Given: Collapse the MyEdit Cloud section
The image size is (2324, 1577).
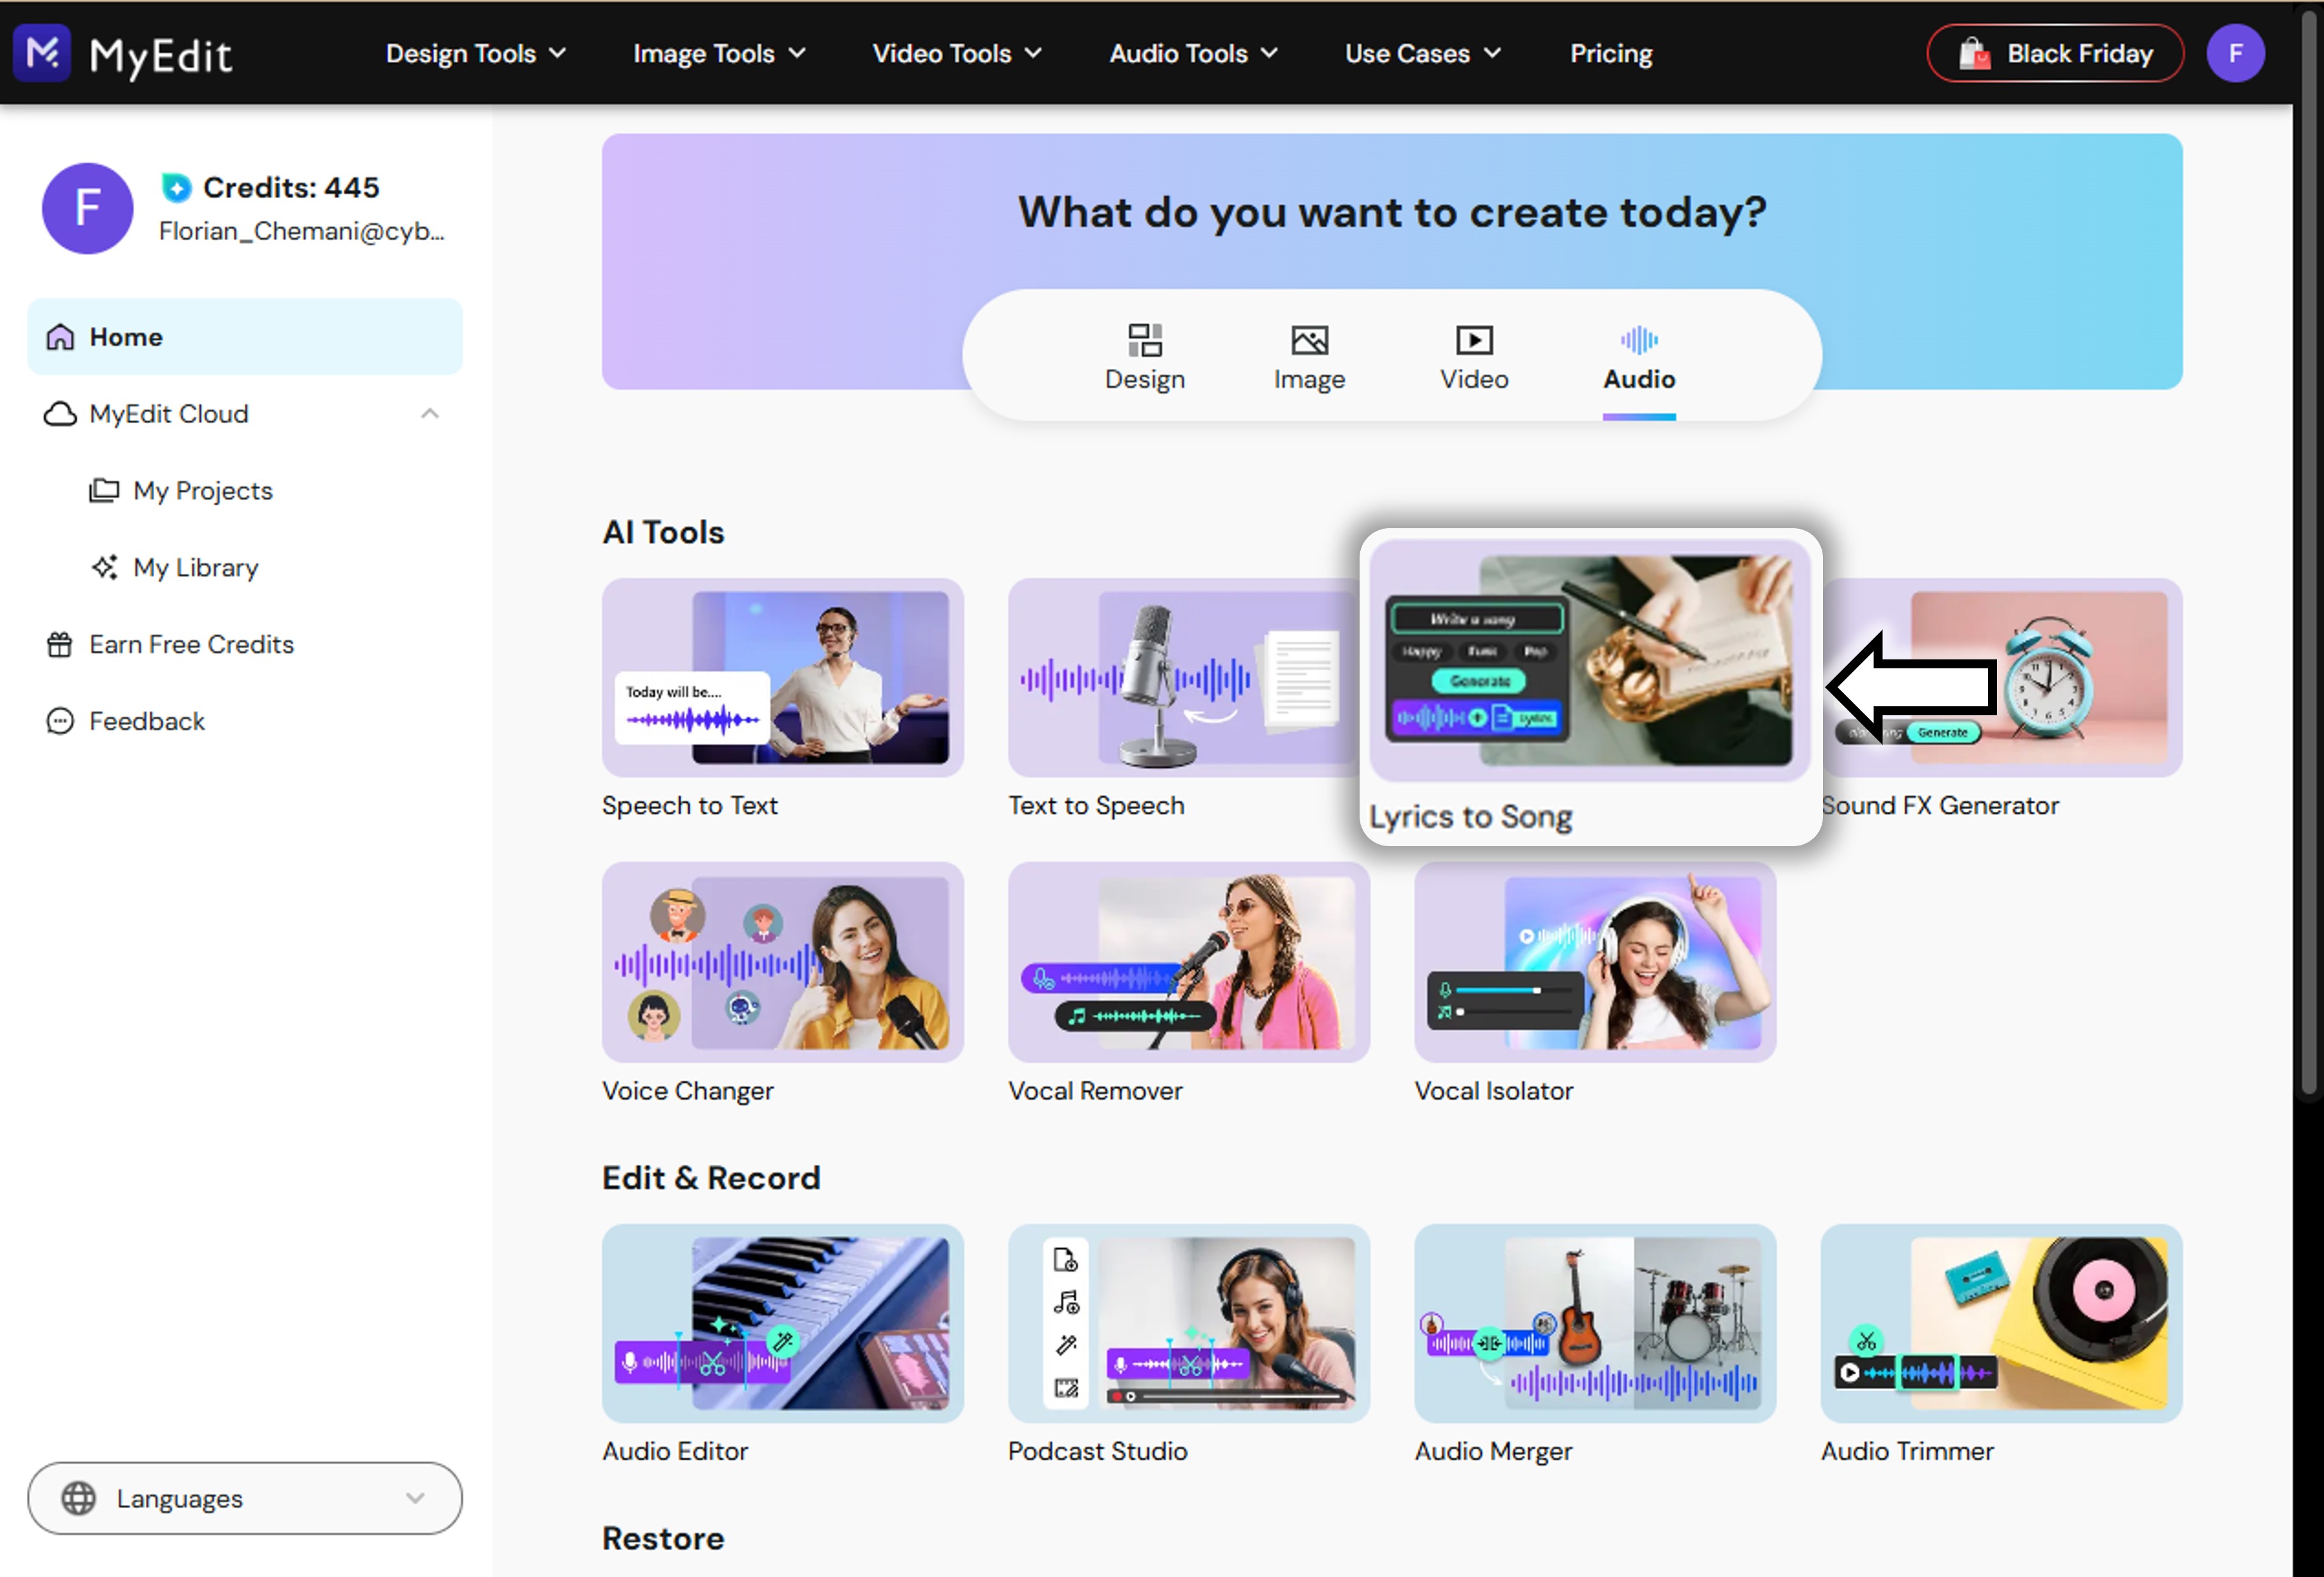Looking at the screenshot, I should click(x=430, y=414).
